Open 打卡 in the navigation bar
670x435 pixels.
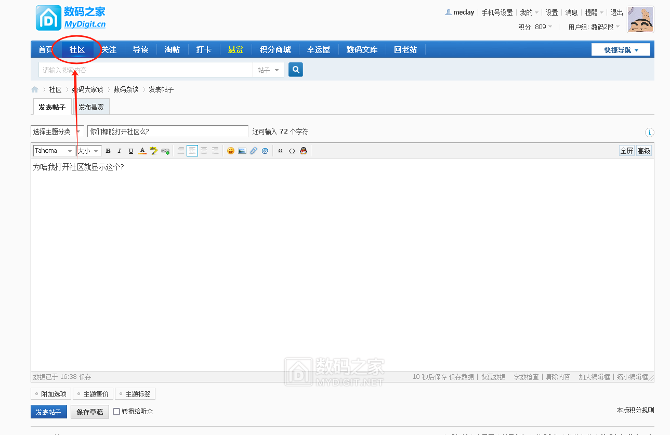[204, 49]
